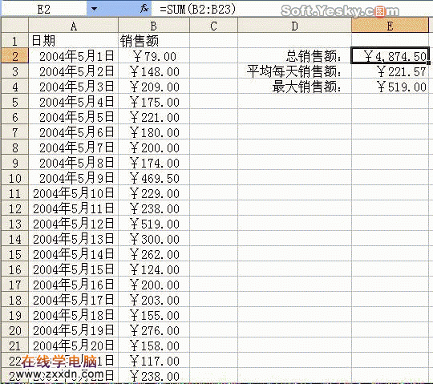Select cell E4 showing ¥519.00
The image size is (433, 384).
[390, 87]
